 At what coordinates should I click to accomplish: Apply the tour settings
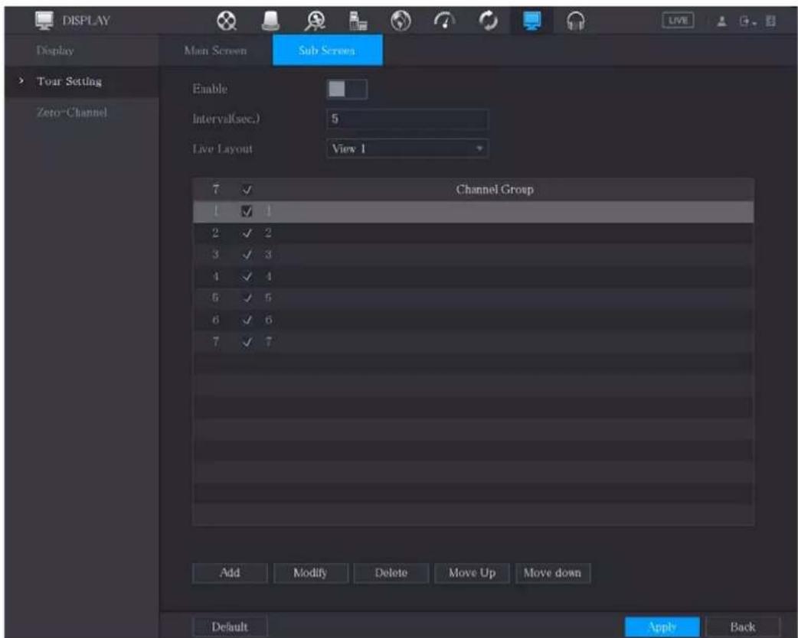662,627
